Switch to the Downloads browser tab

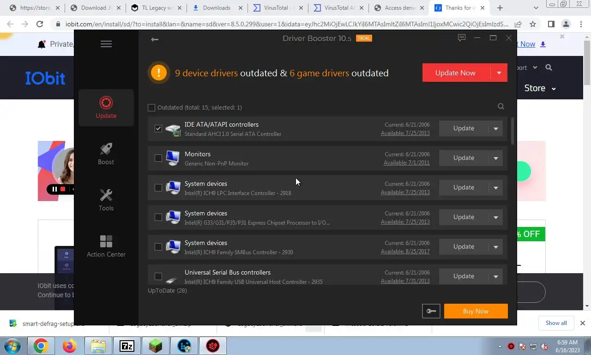[x=217, y=8]
